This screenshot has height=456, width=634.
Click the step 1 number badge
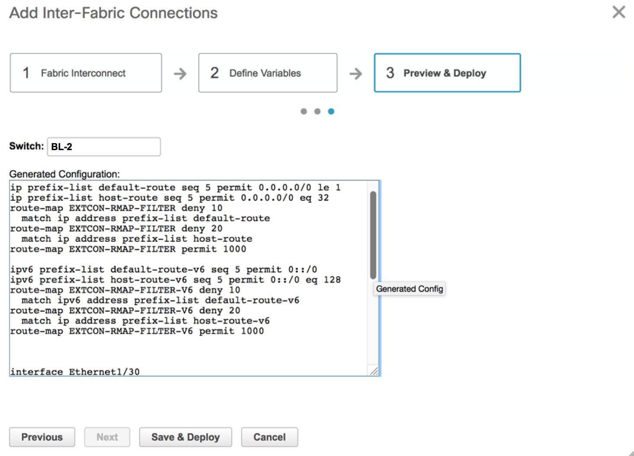coord(26,72)
